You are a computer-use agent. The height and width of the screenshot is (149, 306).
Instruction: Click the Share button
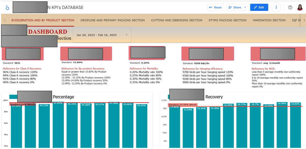tap(235, 7)
